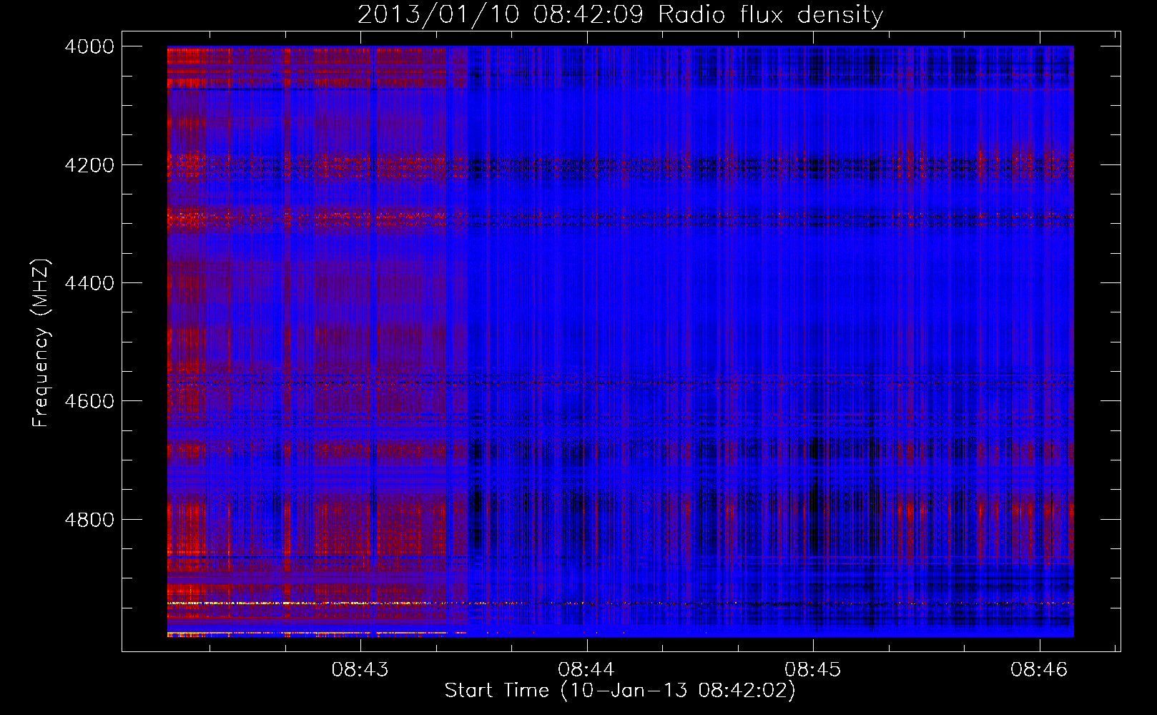Click the 08:45 time tick label
This screenshot has width=1157, height=715.
(x=813, y=670)
